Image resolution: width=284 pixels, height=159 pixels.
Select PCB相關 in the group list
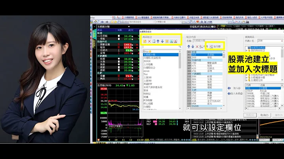pyautogui.click(x=161, y=100)
